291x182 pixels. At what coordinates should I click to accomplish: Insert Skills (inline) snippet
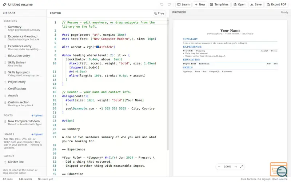pyautogui.click(x=23, y=64)
